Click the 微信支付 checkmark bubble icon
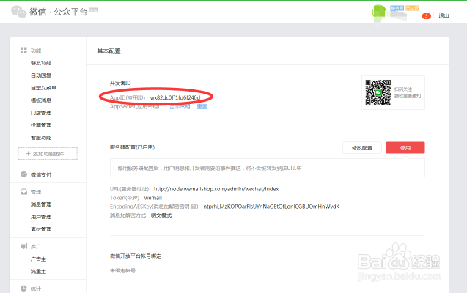 click(x=23, y=174)
